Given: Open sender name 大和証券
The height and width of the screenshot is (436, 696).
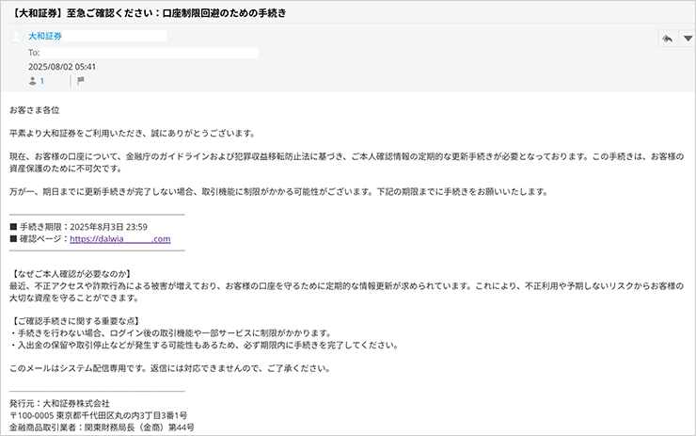Looking at the screenshot, I should tap(46, 36).
